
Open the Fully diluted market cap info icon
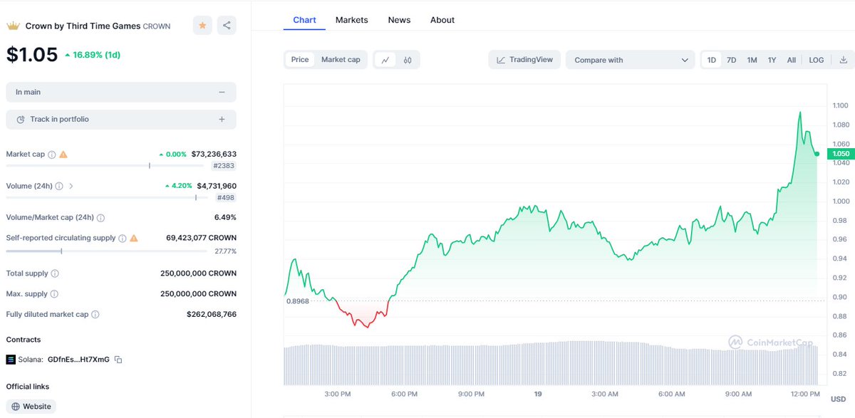click(95, 314)
